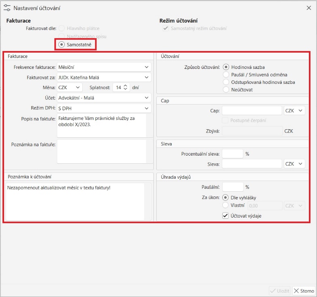Select Hodinová sazba billing method
The height and width of the screenshot is (297, 317).
click(226, 67)
